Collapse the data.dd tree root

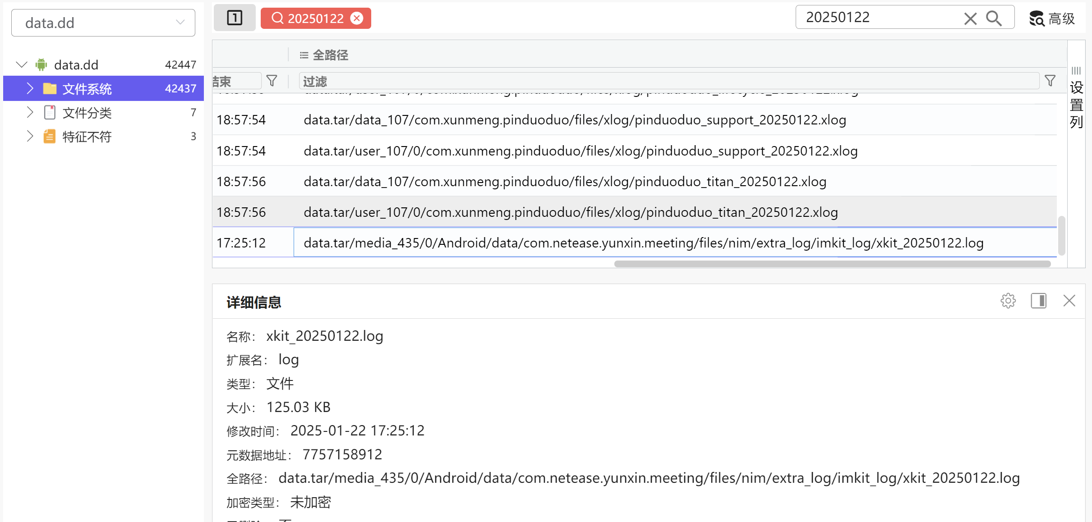[x=21, y=64]
